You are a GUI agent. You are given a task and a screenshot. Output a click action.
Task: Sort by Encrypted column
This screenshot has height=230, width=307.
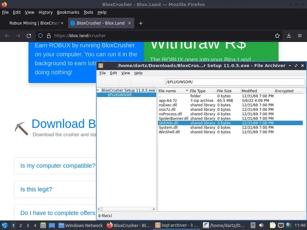pyautogui.click(x=289, y=91)
